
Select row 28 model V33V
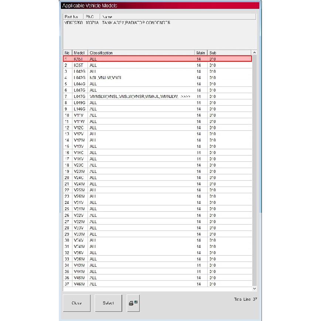pos(157,228)
